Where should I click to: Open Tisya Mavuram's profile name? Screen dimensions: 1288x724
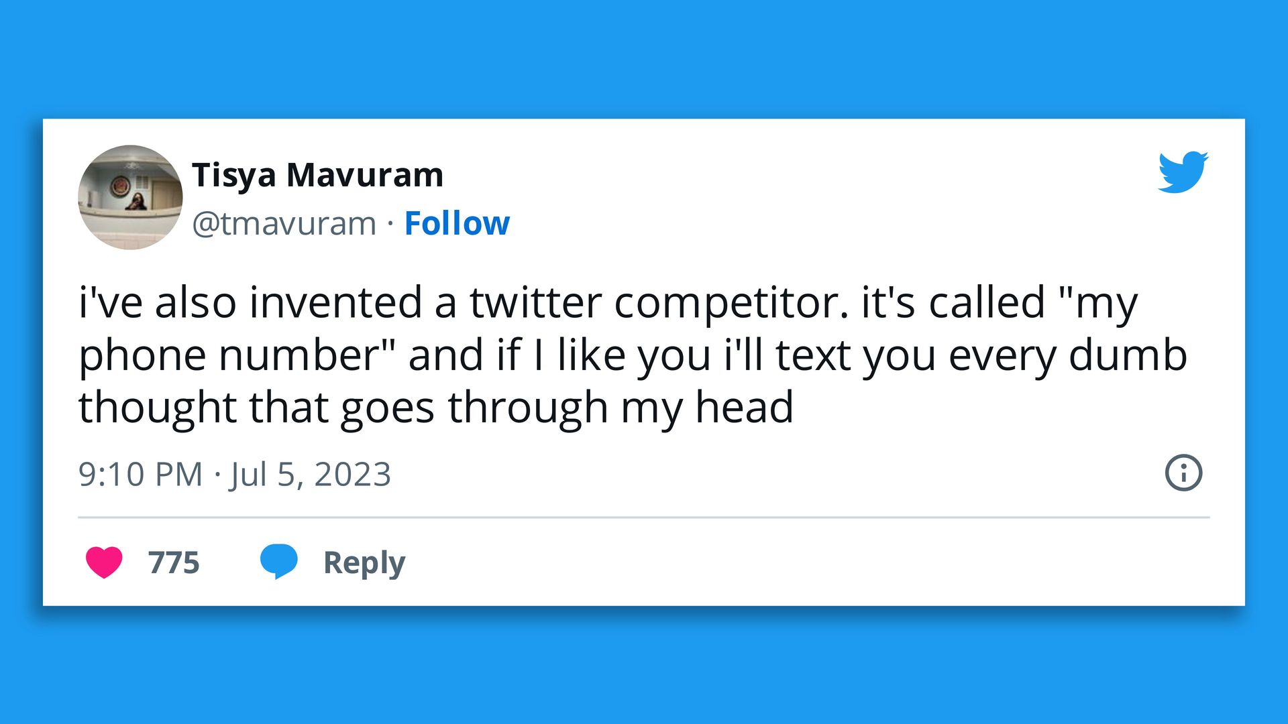coord(317,174)
